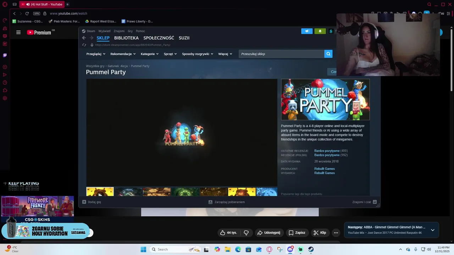Expand the Więcej dropdown
The image size is (454, 255).
click(x=225, y=54)
